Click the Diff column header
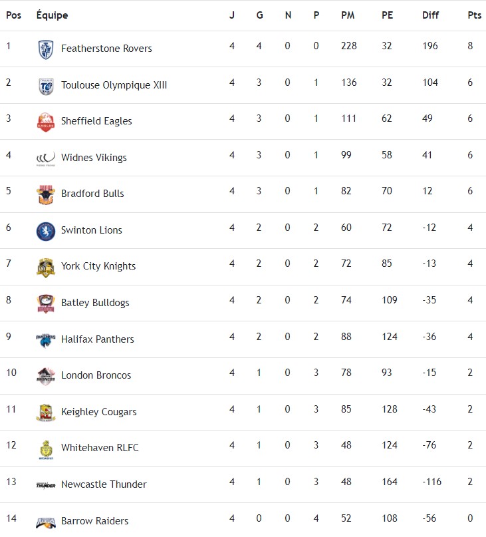486x537 pixels. pyautogui.click(x=430, y=15)
